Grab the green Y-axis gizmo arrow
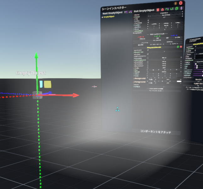Viewport: 203px width, 189px height. (x=36, y=72)
